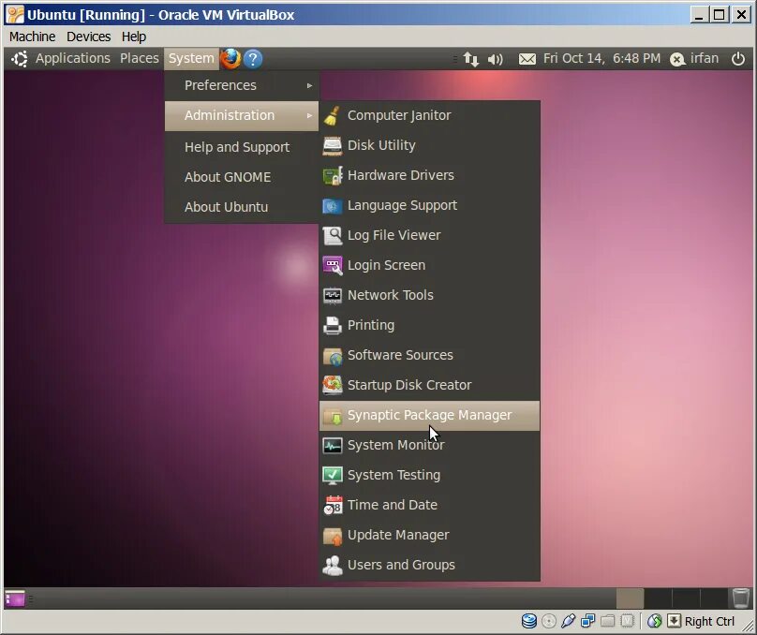757x635 pixels.
Task: Click VirtualBox optical disc status icon
Action: pyautogui.click(x=549, y=621)
